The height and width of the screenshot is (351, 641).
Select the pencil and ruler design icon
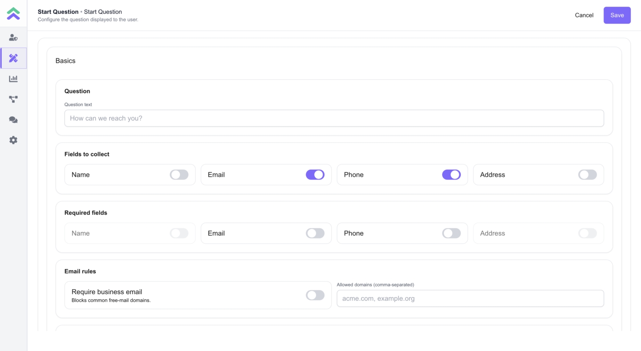[13, 58]
